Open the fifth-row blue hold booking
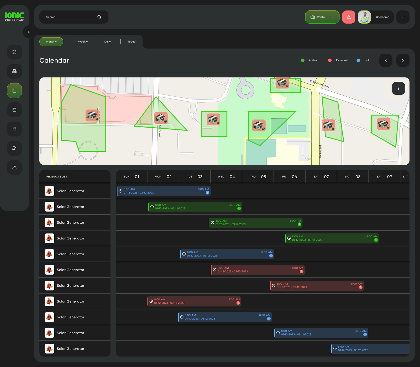This screenshot has height=367, width=420. pos(227,254)
